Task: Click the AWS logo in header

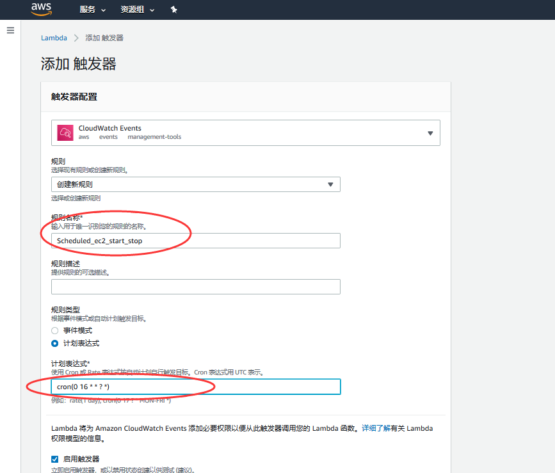Action: pos(41,10)
